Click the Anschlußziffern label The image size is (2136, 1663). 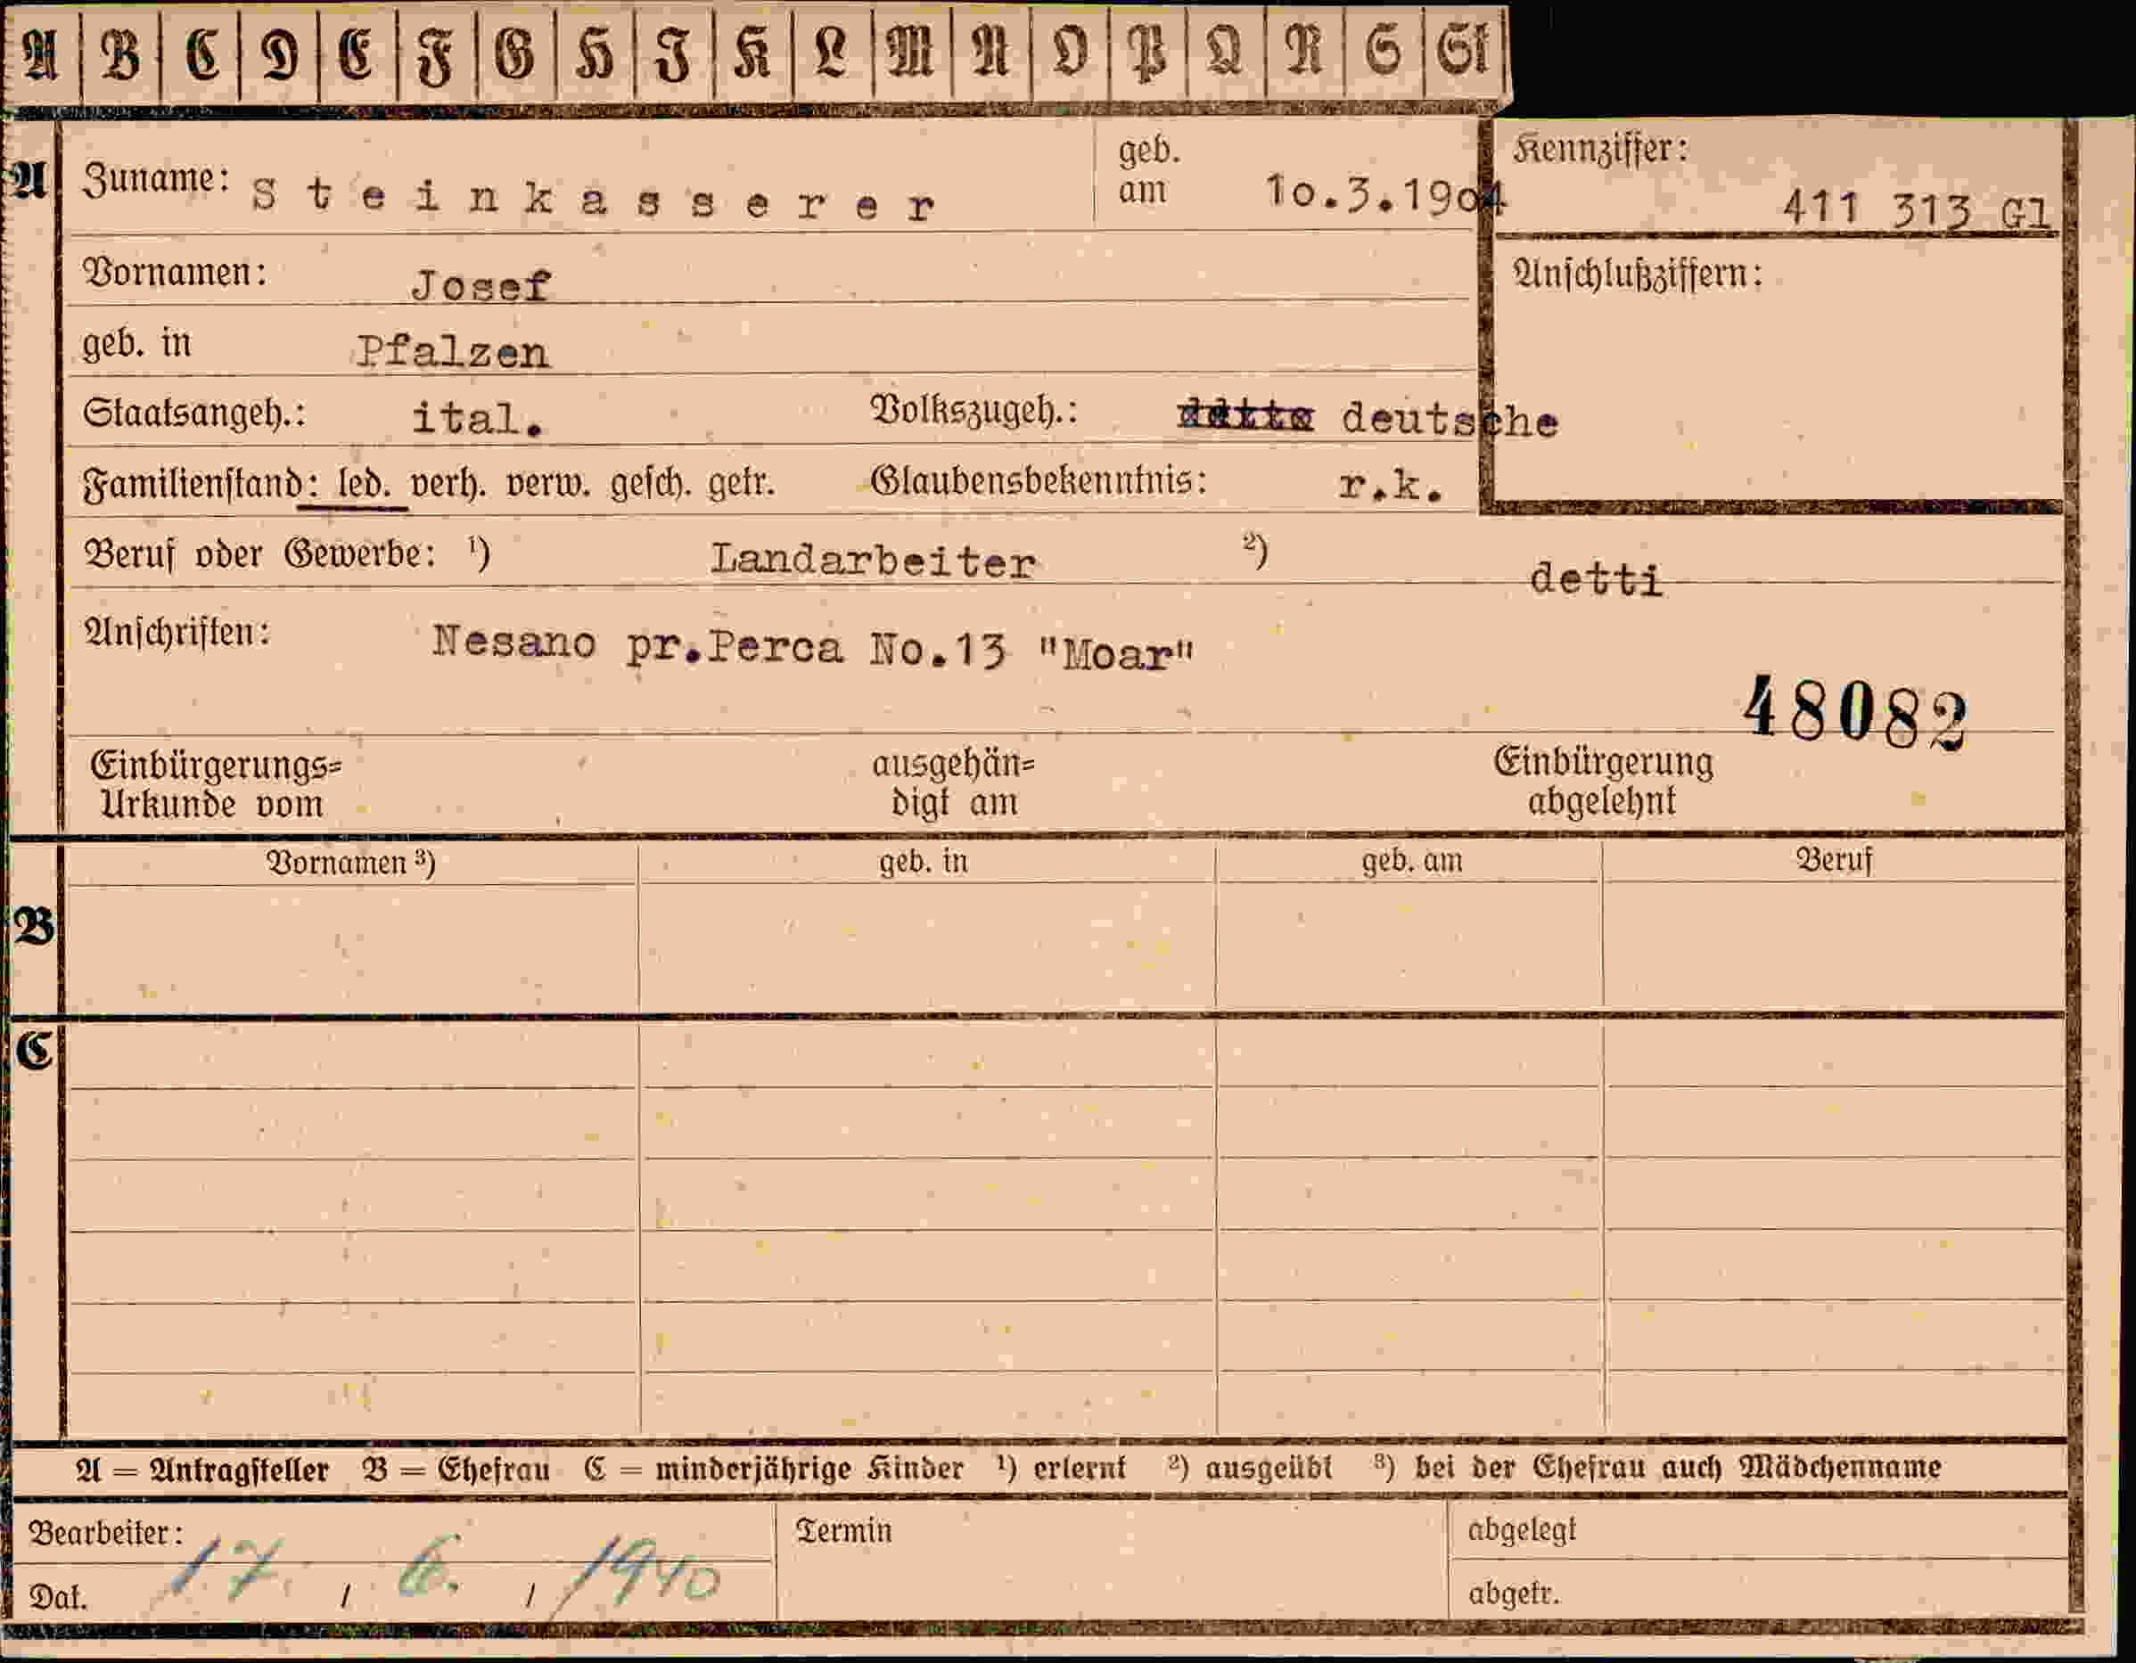[1637, 274]
